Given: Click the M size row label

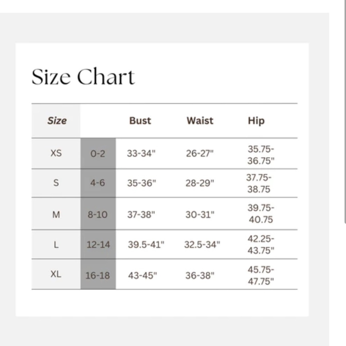Looking at the screenshot, I should click(56, 215).
